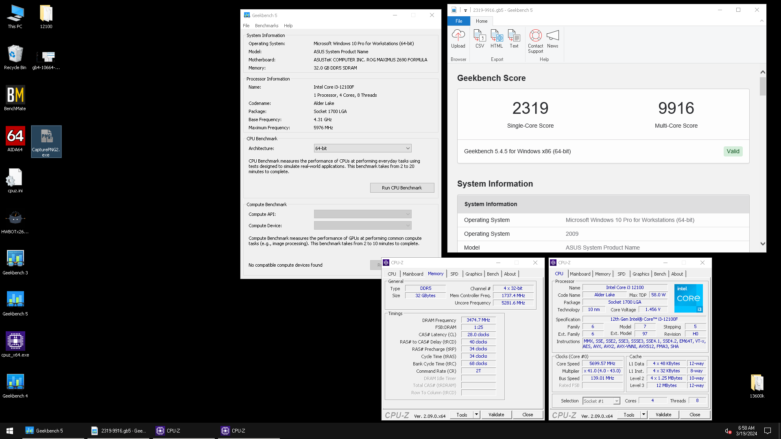Open Recycle Bin icon

coord(15,58)
